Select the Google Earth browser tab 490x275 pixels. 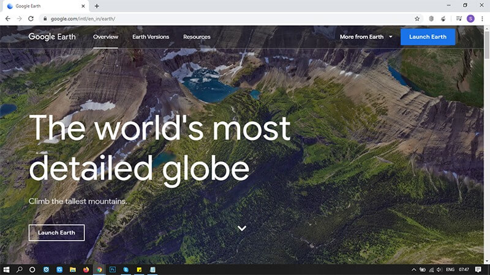(45, 6)
